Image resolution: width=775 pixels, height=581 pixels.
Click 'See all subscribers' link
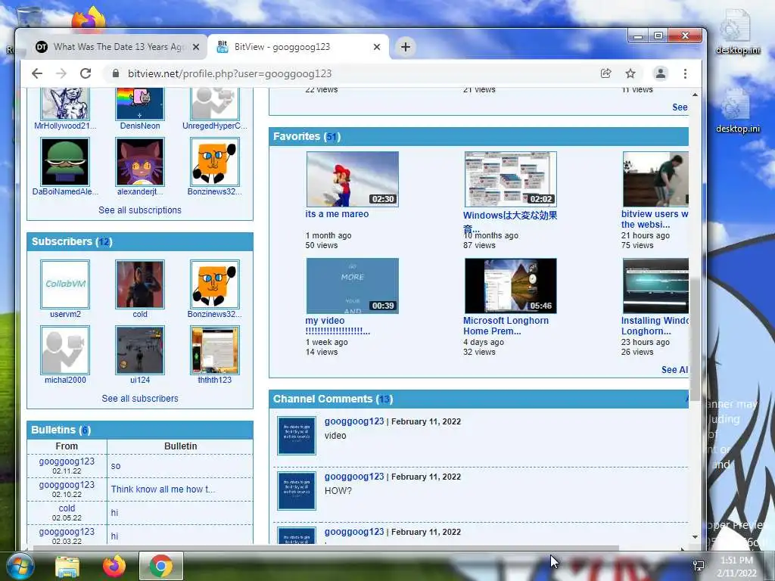140,398
